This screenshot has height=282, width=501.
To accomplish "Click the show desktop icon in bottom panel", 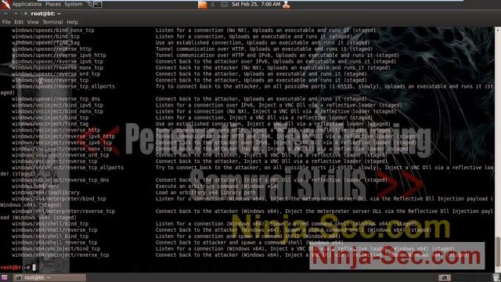I will tap(4, 277).
